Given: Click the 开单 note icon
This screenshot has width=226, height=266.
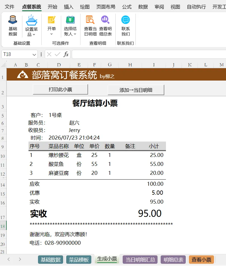Looking at the screenshot, I should pyautogui.click(x=51, y=20).
